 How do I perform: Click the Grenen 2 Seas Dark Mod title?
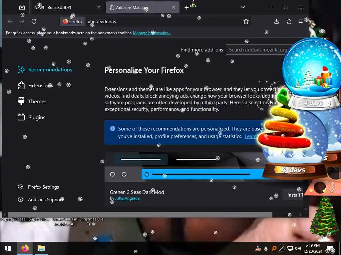coord(137,192)
